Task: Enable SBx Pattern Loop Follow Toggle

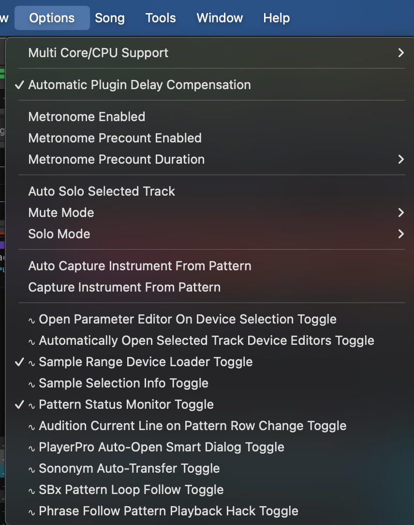Action: click(131, 490)
